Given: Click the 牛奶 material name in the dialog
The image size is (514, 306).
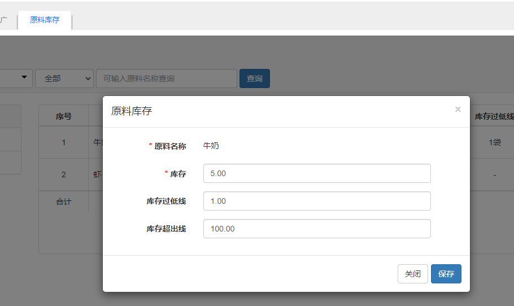Looking at the screenshot, I should tap(211, 146).
